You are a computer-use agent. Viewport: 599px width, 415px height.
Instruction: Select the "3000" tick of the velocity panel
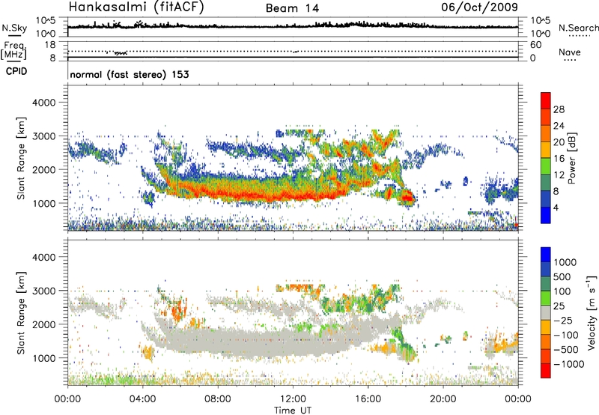point(43,291)
